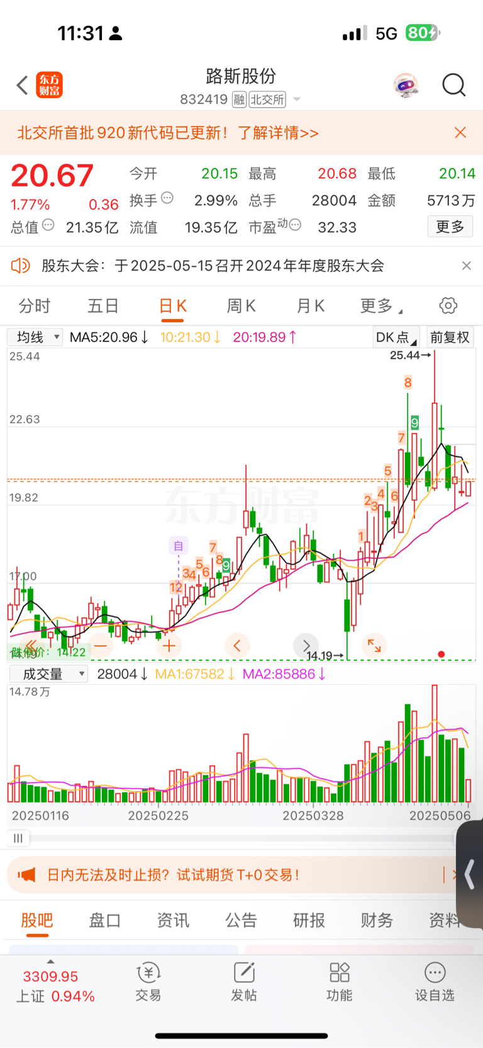Screen dimensions: 483x1048
Task: Open 了解详情 link in banner
Action: [278, 133]
